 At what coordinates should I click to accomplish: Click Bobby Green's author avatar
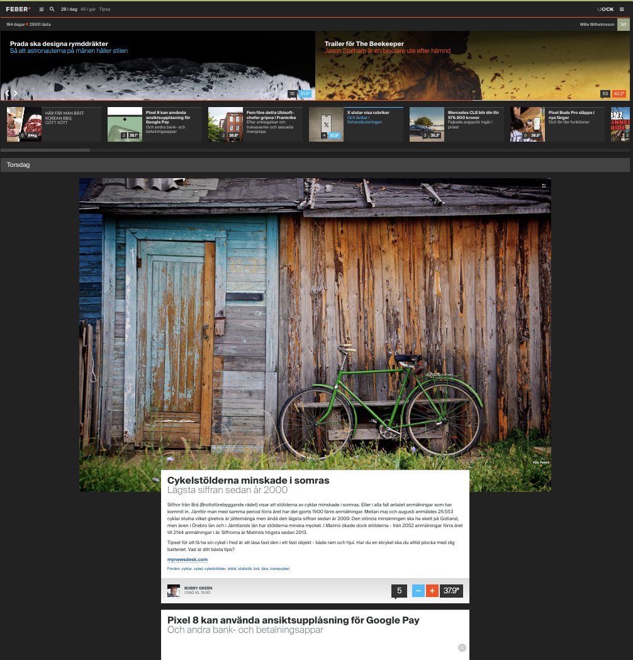(173, 591)
